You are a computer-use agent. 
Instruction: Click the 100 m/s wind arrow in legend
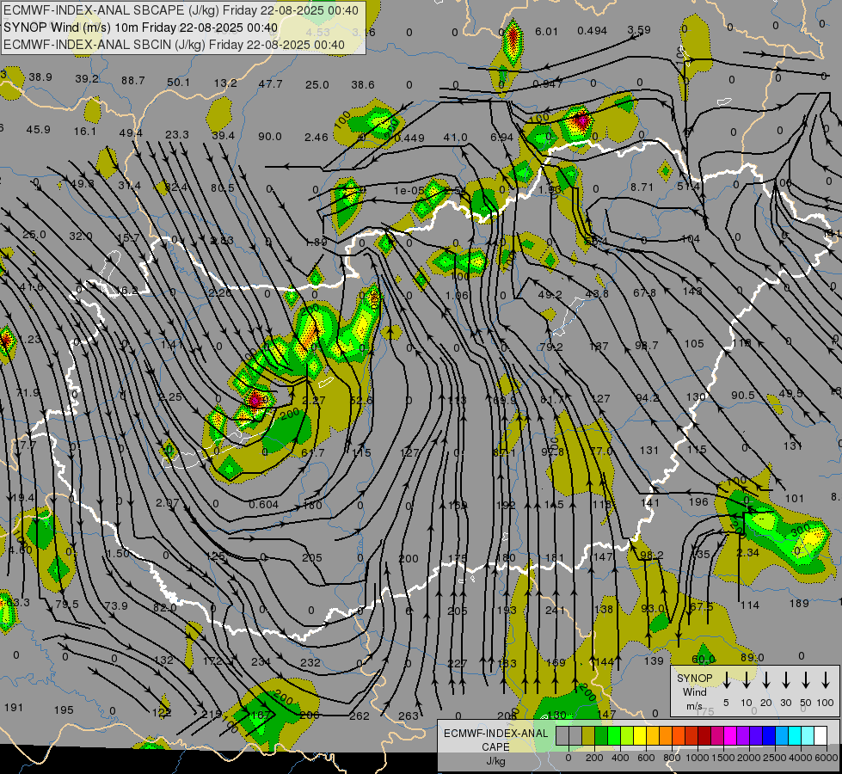point(826,680)
